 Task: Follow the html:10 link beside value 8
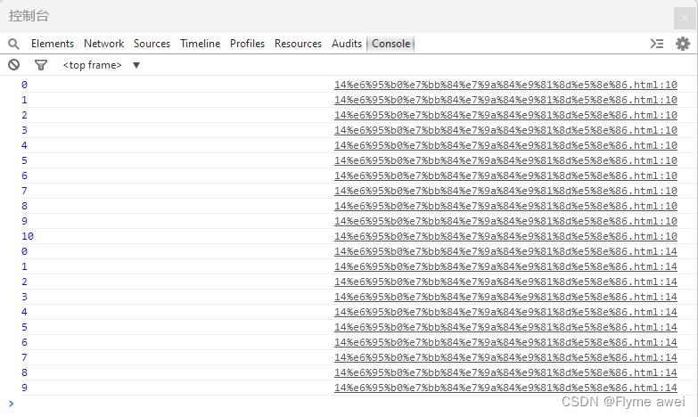(505, 206)
